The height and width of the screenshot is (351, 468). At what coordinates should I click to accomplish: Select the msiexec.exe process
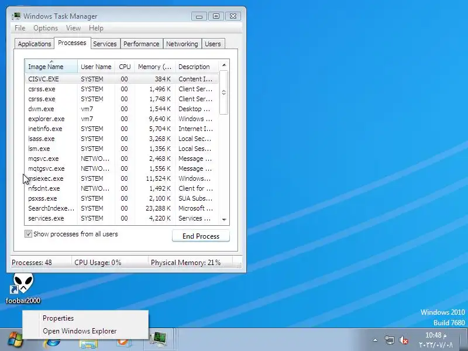122,178
